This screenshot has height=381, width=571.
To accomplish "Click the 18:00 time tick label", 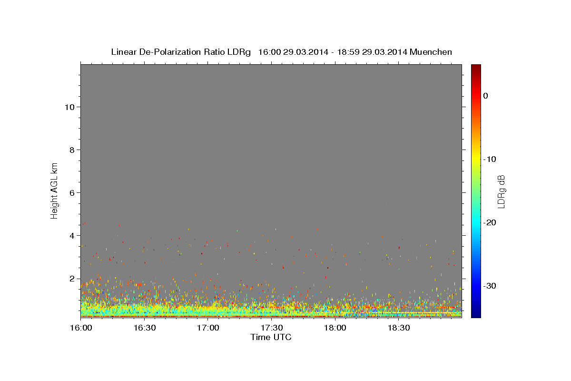I will 335,328.
